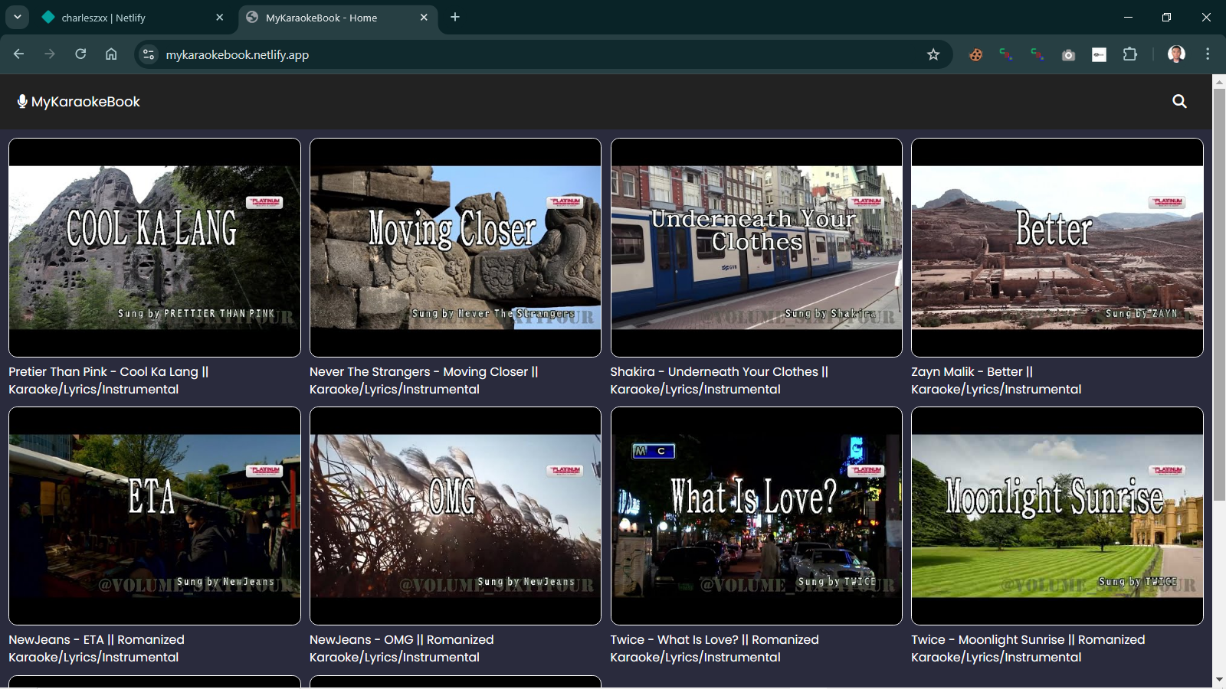Open the What Is Love? thumbnail
Viewport: 1226px width, 689px height.
(756, 516)
